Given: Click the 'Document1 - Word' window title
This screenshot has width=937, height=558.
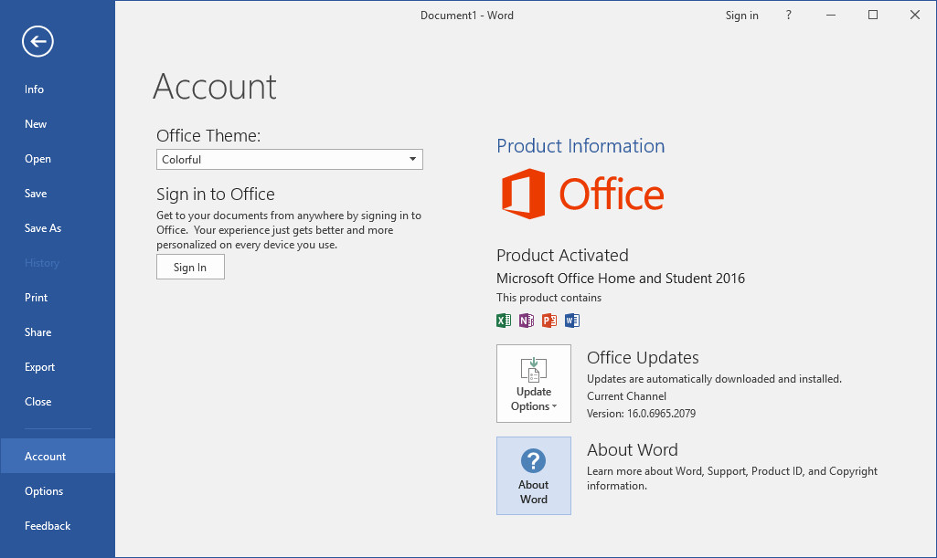Looking at the screenshot, I should (x=467, y=15).
